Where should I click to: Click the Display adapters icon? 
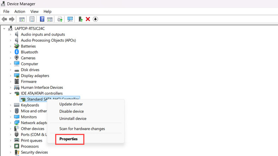click(17, 76)
